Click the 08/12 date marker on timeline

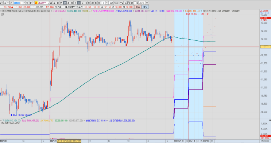178,141
